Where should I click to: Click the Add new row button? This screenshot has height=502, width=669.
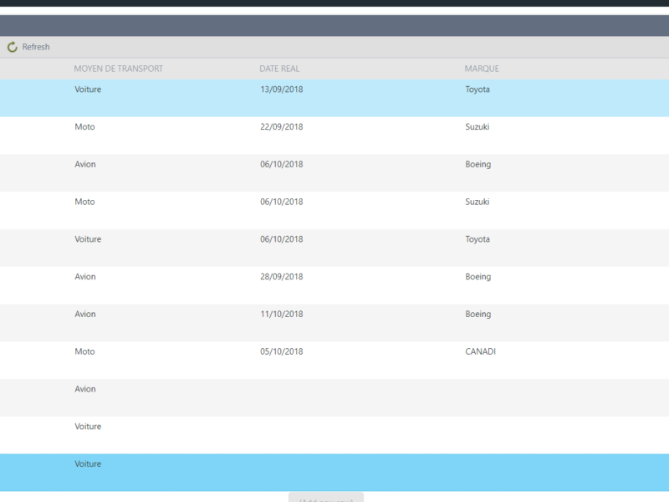coord(326,499)
